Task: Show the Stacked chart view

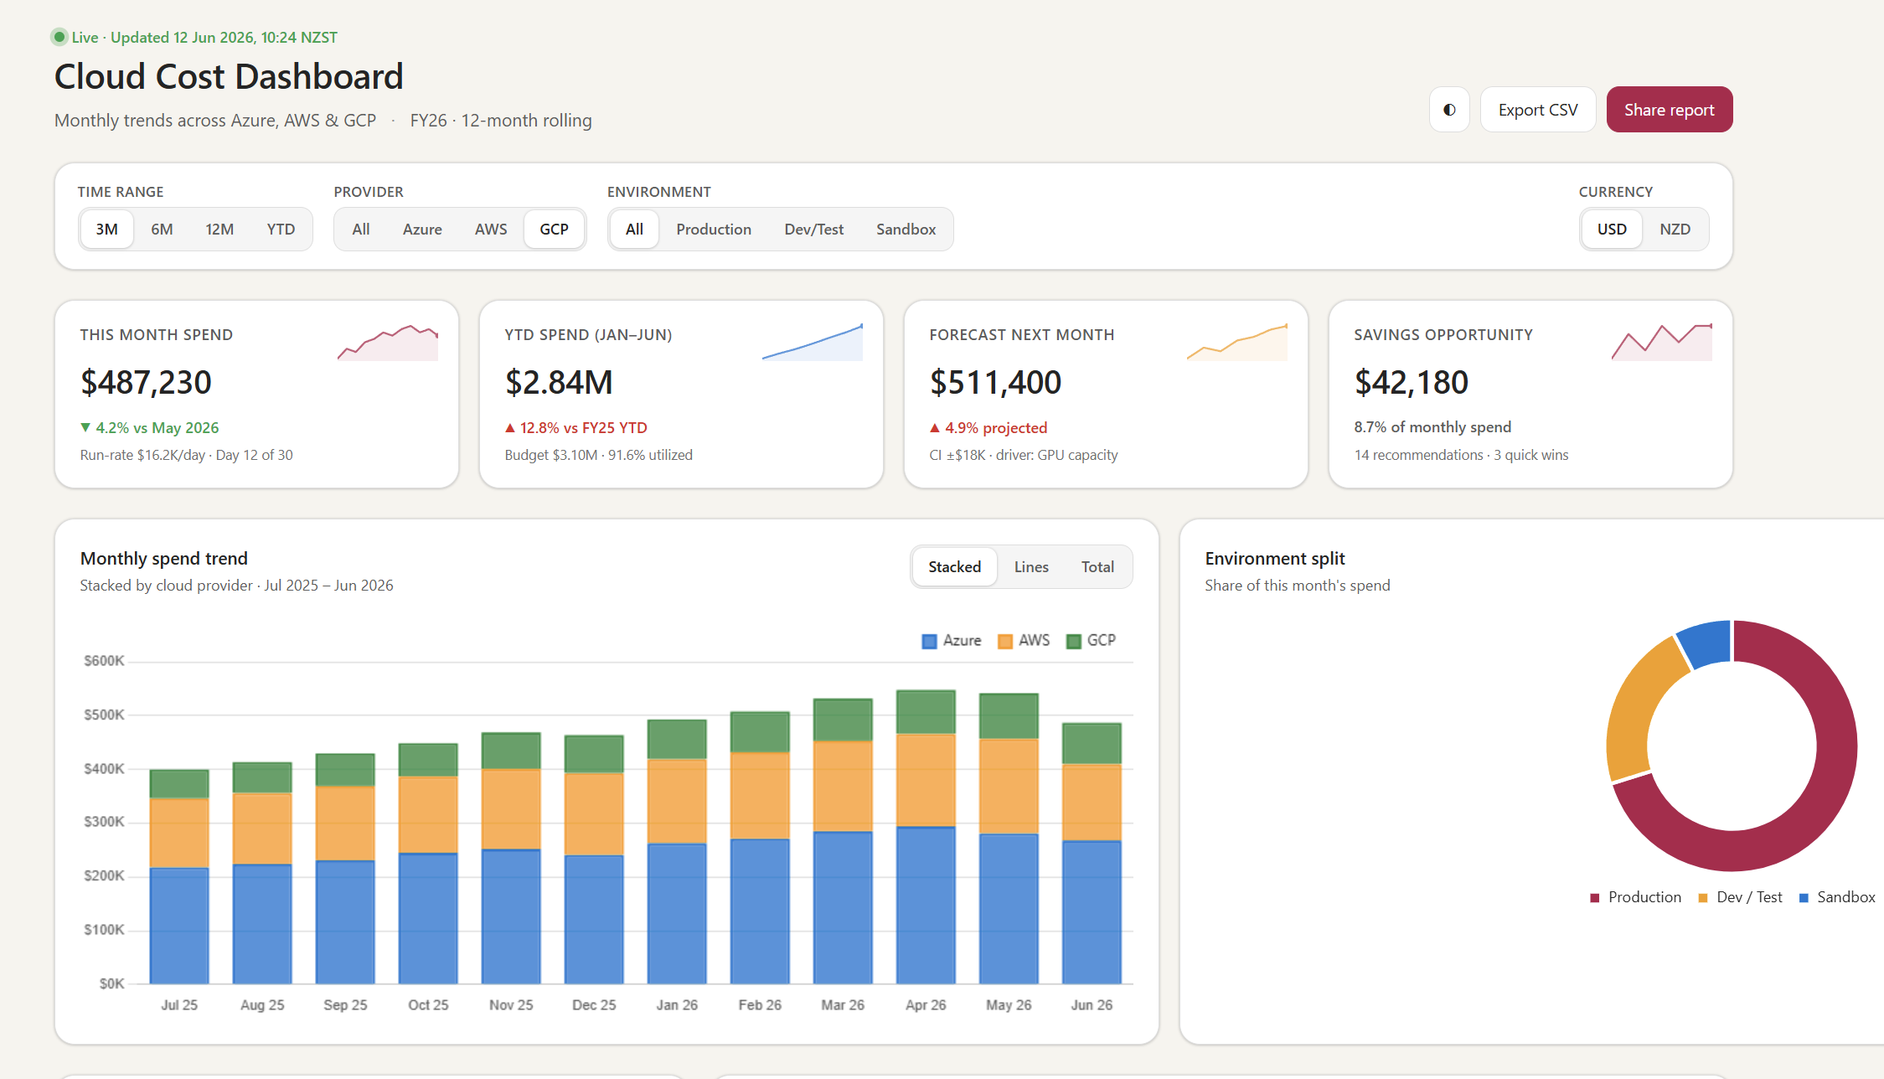Action: [x=954, y=567]
